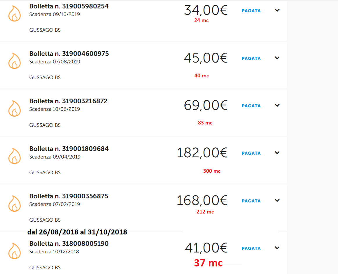Expand the 45,00€ bill details chevron

(x=277, y=58)
